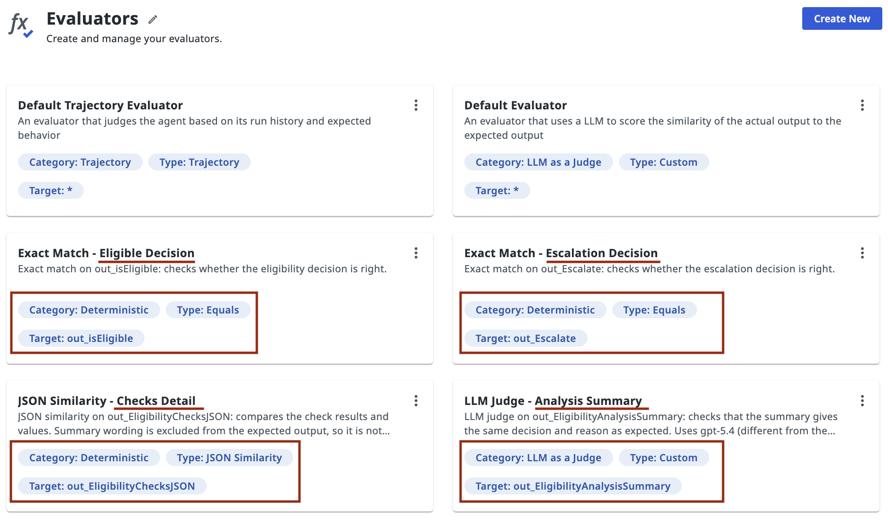Viewport: 888px width, 520px height.
Task: Click the Type: Trajectory tag
Action: point(199,162)
